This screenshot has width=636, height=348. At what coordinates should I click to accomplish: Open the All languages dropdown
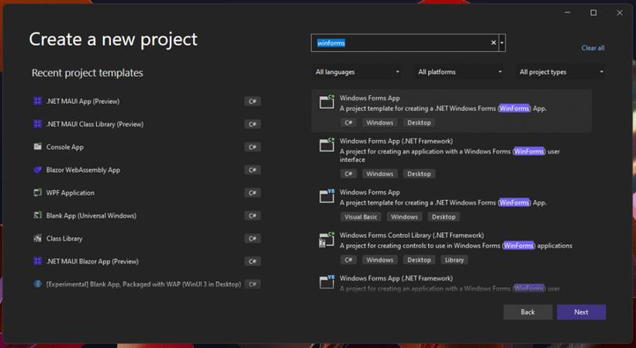point(357,72)
